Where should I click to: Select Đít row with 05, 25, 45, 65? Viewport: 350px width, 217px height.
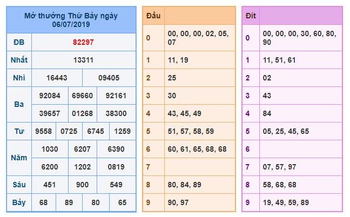click(x=286, y=131)
